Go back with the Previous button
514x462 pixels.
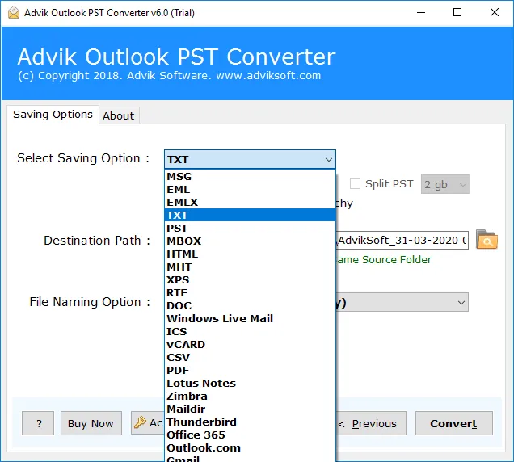tap(371, 423)
